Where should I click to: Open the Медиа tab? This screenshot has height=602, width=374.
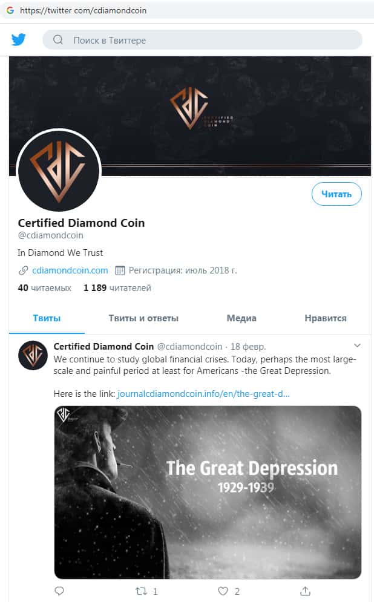click(x=241, y=318)
